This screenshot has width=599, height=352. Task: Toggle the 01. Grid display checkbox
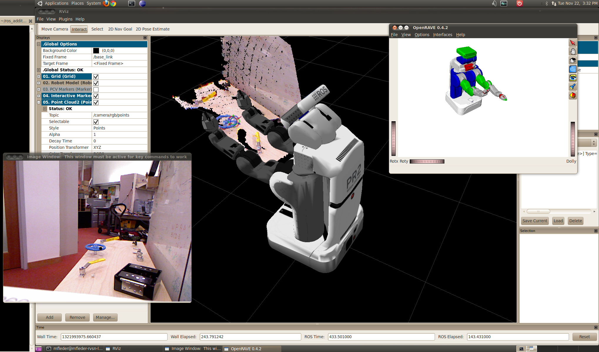point(96,77)
